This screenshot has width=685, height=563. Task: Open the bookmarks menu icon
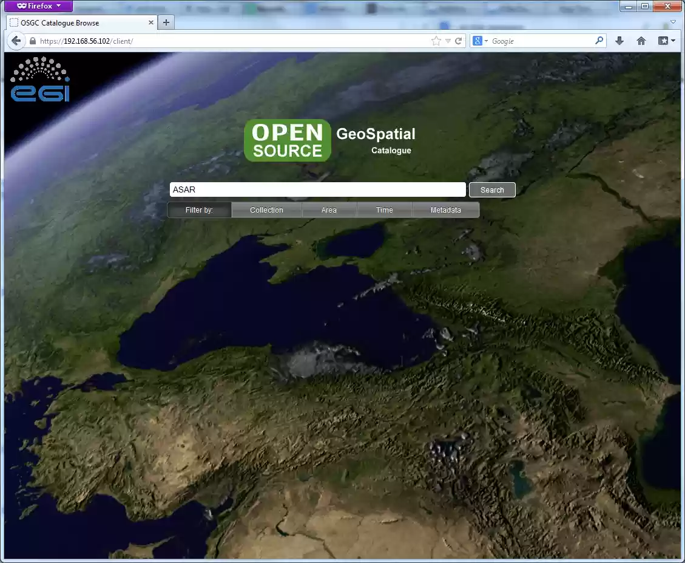[x=663, y=41]
